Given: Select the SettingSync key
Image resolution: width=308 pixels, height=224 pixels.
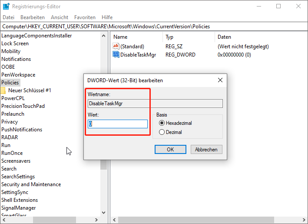Looking at the screenshot, I should pos(15,192).
